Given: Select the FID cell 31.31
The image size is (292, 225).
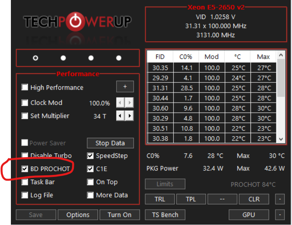Looking at the screenshot, I should [161, 88].
